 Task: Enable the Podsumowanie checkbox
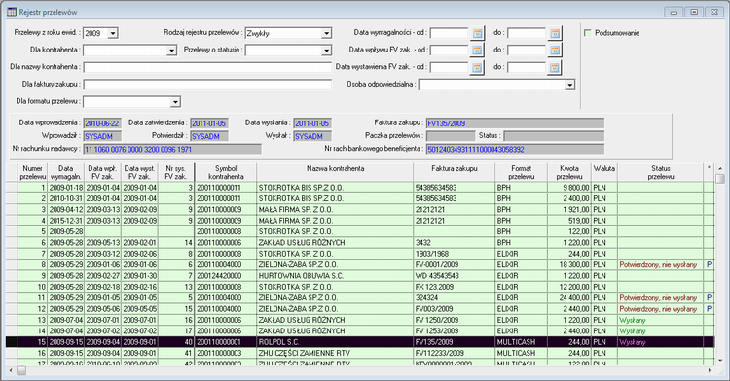588,33
